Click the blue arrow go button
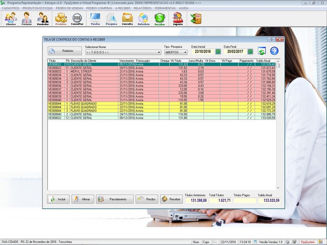This screenshot has width=327, height=245. pyautogui.click(x=274, y=51)
